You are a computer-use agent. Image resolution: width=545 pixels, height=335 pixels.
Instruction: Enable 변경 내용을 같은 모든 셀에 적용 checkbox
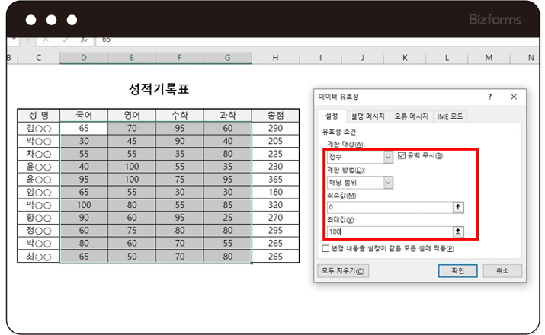[x=326, y=248]
